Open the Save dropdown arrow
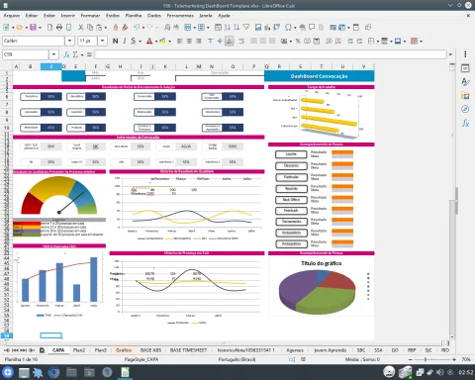The image size is (475, 380). coord(40,28)
